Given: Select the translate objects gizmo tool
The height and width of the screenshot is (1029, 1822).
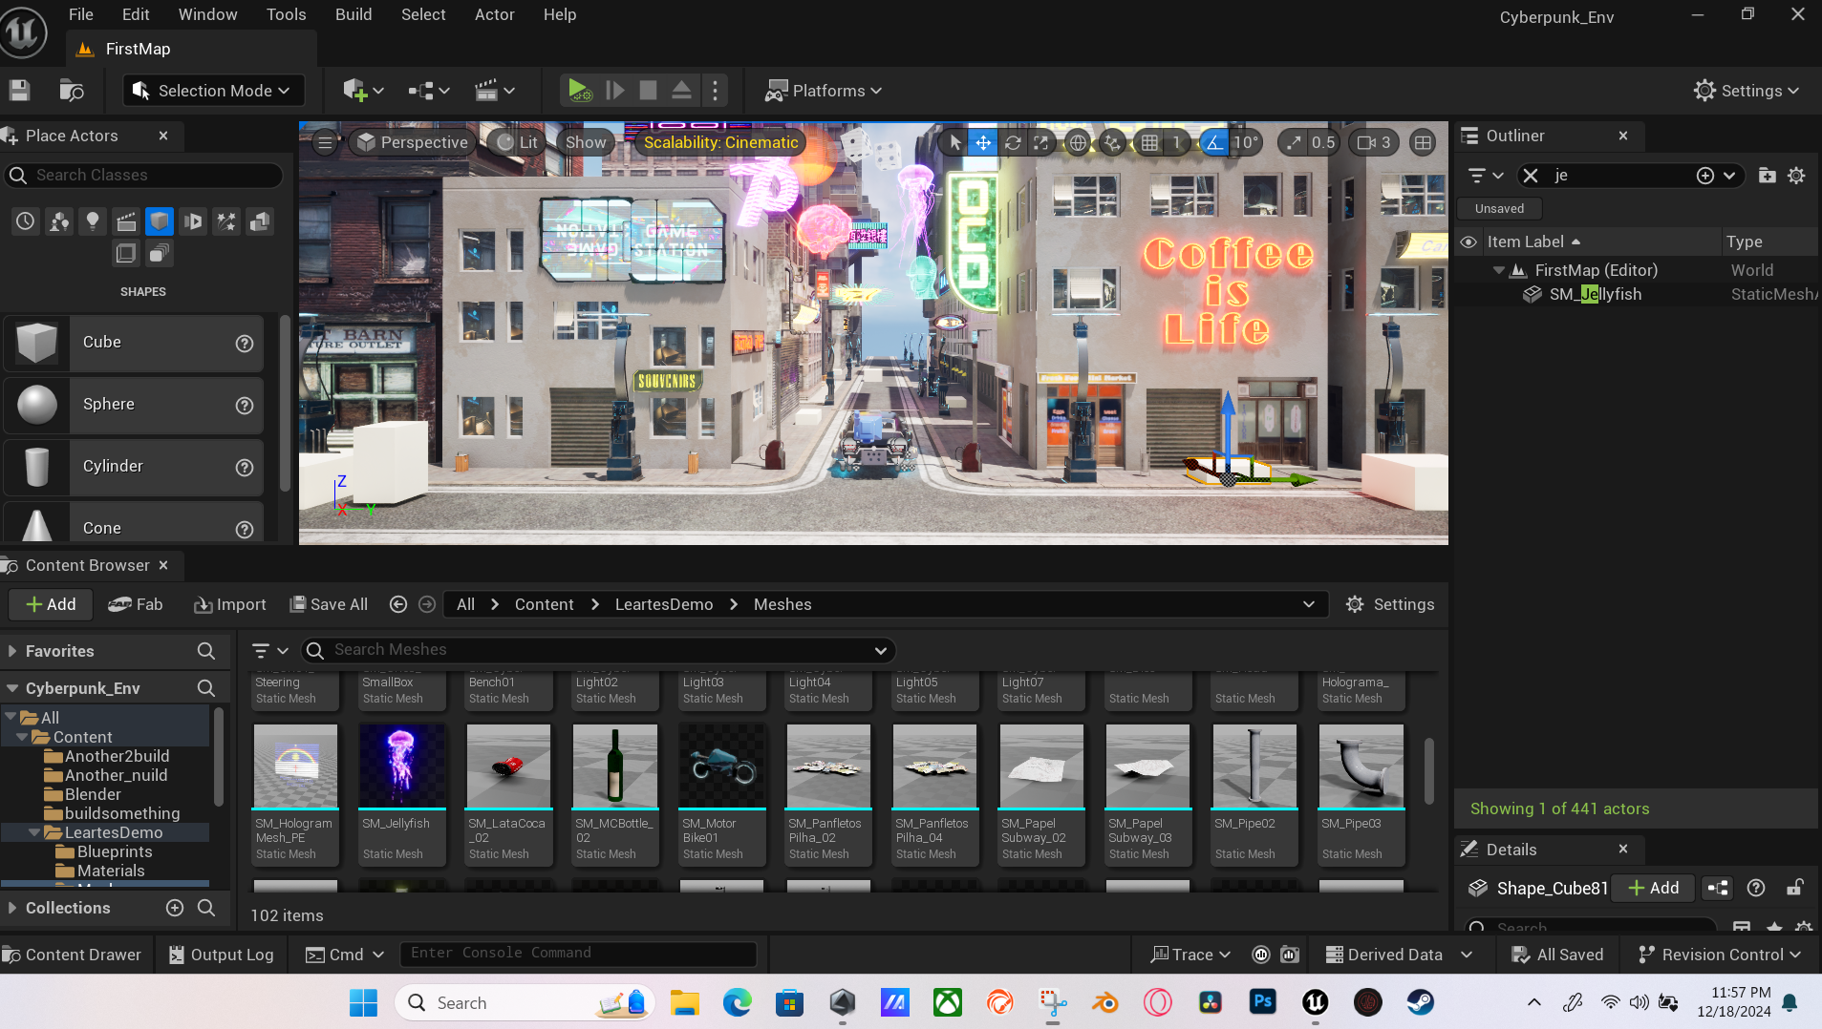Looking at the screenshot, I should pos(983,143).
